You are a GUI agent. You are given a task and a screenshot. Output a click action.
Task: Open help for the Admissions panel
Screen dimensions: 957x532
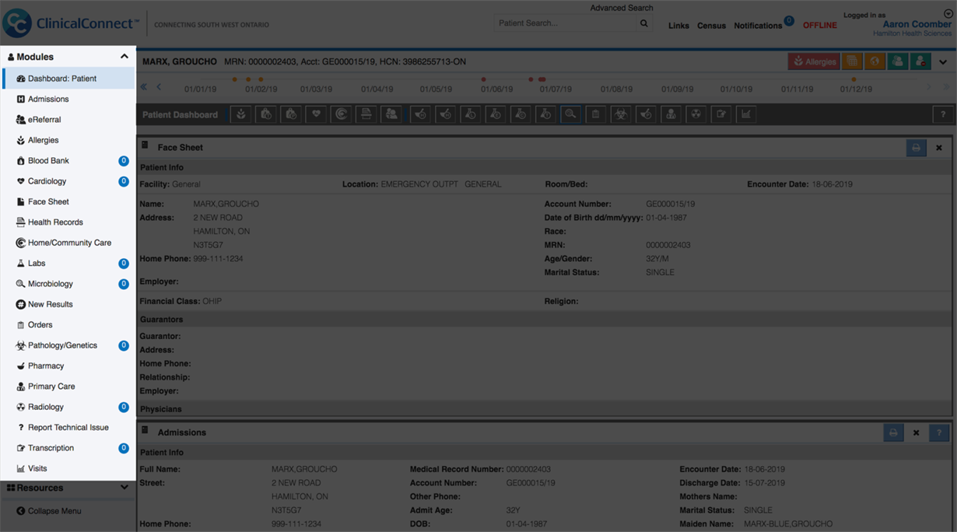coord(939,432)
